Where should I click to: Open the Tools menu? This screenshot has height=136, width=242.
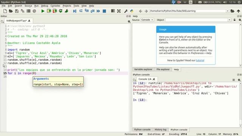pos(76,6)
